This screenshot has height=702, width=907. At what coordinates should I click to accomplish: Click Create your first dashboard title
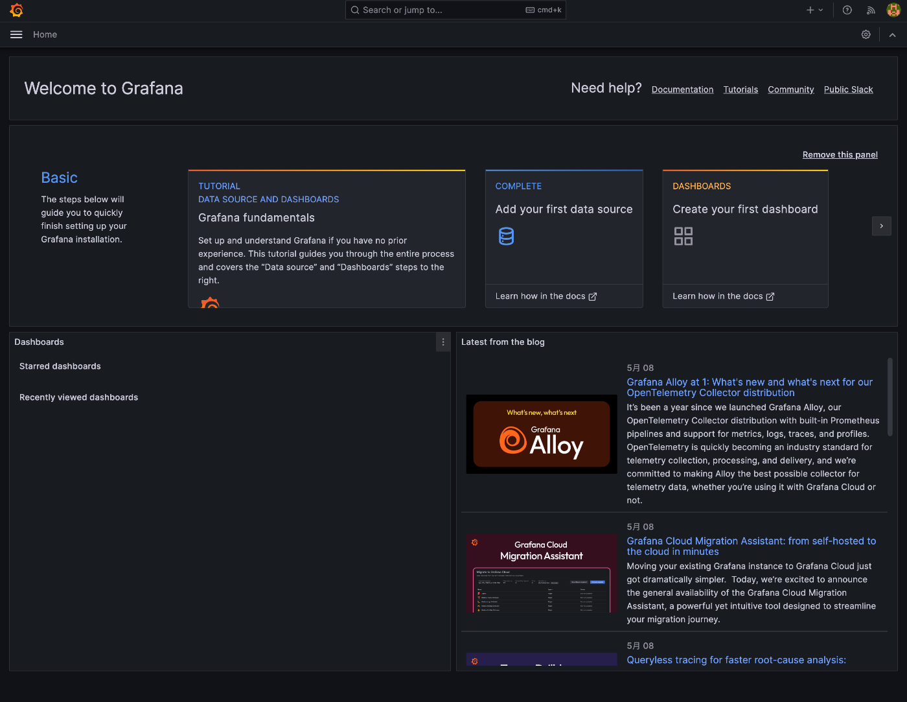tap(745, 209)
